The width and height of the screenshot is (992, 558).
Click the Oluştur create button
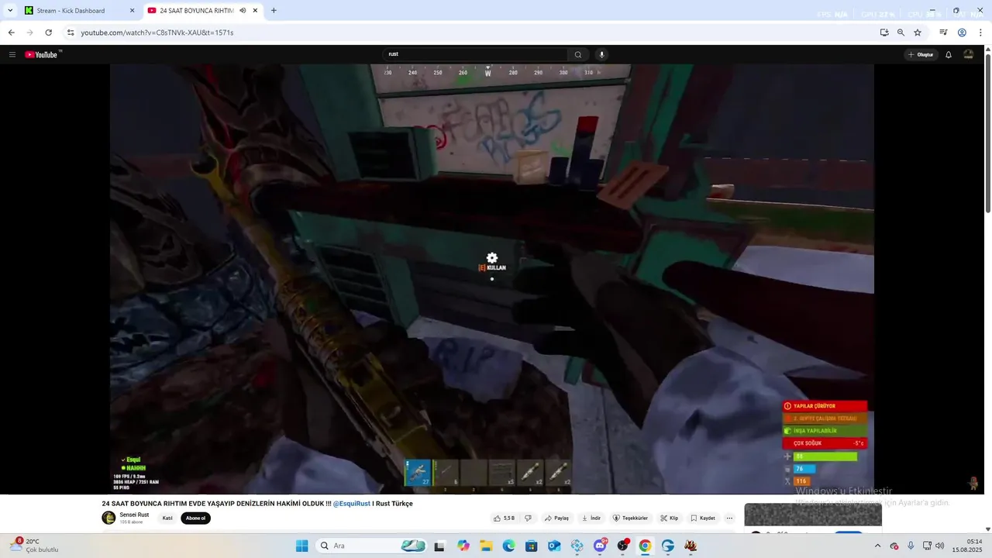921,54
